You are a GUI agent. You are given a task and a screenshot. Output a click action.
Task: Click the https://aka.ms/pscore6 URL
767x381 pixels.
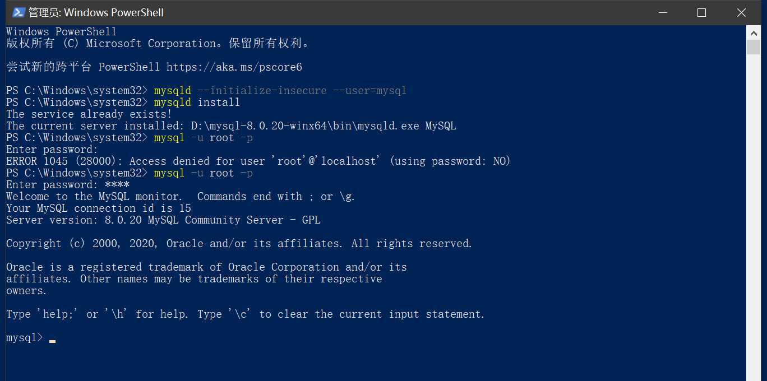tap(234, 67)
